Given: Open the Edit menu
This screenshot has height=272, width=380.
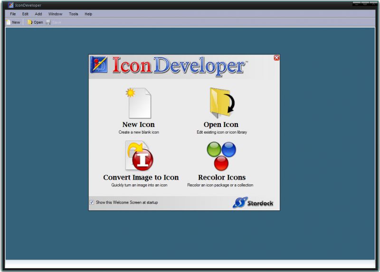Looking at the screenshot, I should click(25, 14).
